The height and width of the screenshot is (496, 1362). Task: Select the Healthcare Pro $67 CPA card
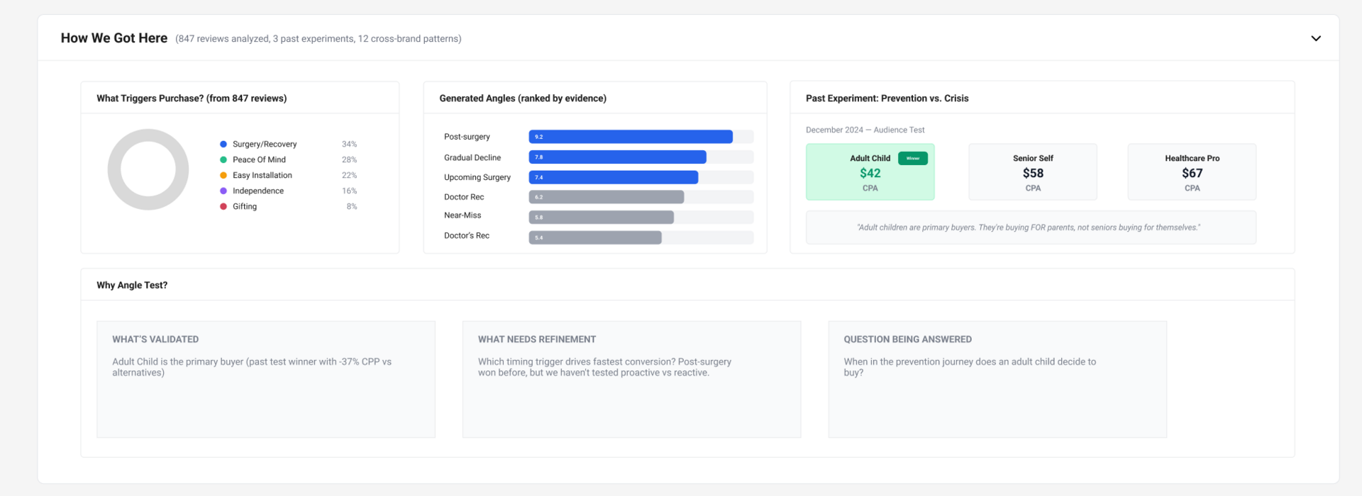(x=1191, y=172)
